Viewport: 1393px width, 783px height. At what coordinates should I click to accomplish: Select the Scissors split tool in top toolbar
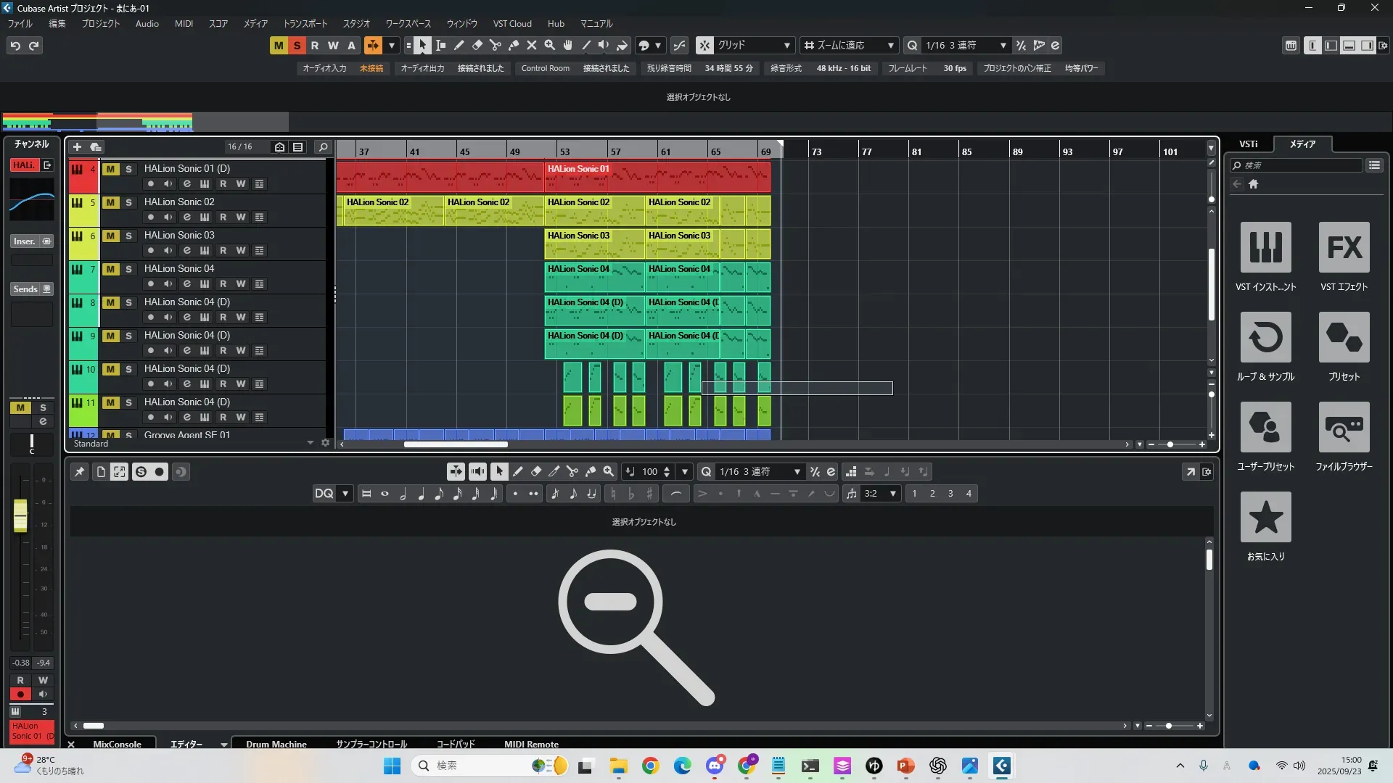[496, 46]
